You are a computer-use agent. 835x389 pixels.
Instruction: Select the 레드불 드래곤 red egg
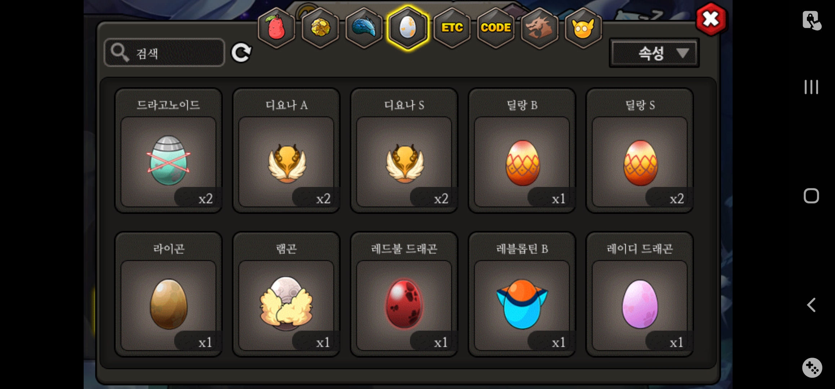click(x=404, y=294)
